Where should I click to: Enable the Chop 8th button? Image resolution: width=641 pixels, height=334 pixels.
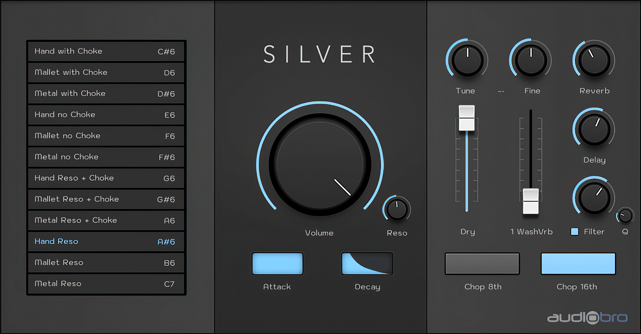point(482,263)
